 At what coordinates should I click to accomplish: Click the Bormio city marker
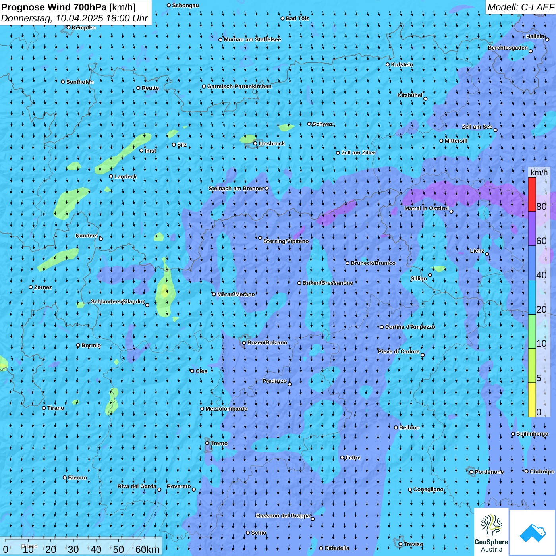coord(78,346)
